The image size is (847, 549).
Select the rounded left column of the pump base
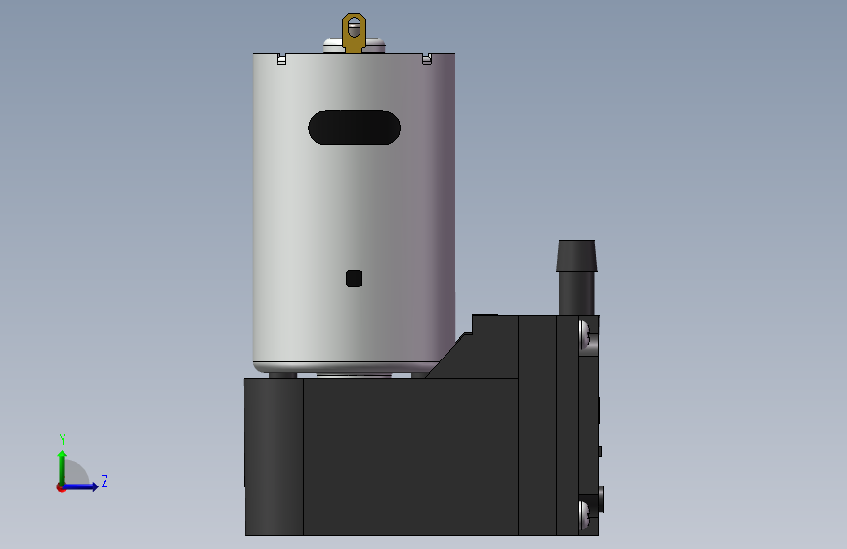pos(274,457)
